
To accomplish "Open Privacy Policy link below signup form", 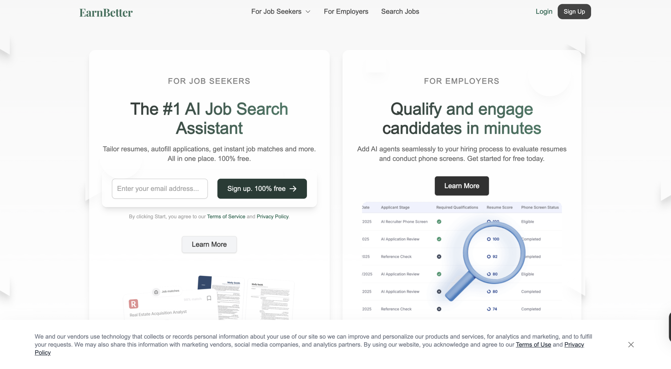I will (x=272, y=216).
